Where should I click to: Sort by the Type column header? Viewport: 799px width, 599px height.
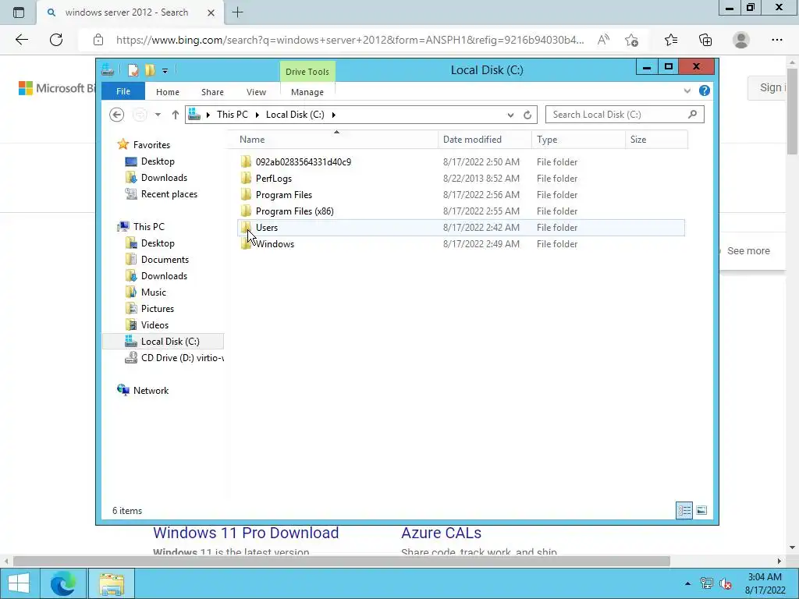[x=578, y=140]
